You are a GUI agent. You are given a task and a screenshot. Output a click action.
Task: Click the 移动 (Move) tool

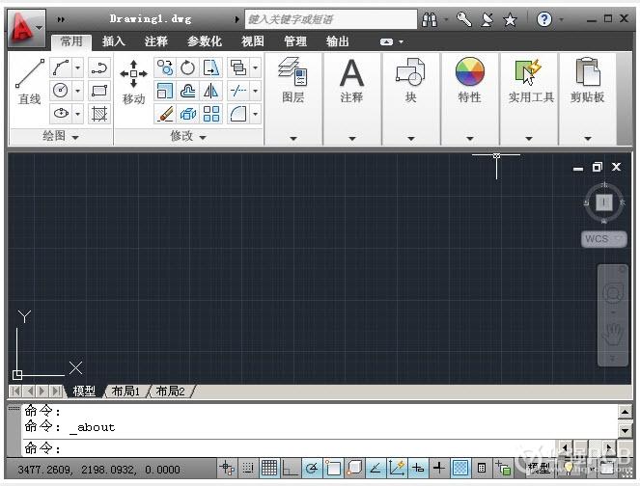coord(133,82)
